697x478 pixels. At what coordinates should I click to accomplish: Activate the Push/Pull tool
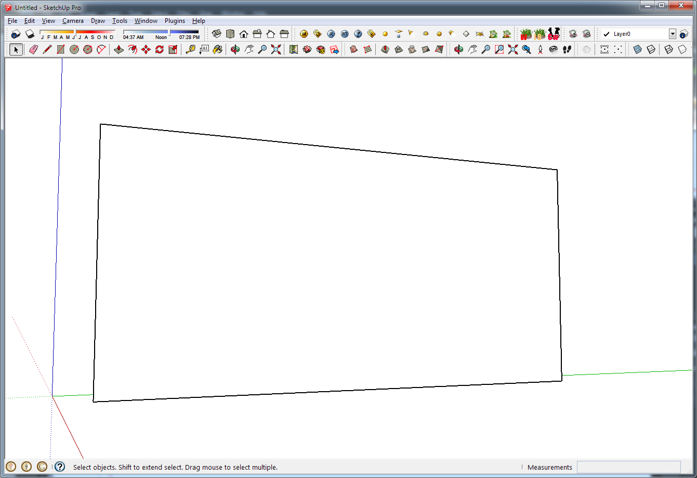coord(119,49)
